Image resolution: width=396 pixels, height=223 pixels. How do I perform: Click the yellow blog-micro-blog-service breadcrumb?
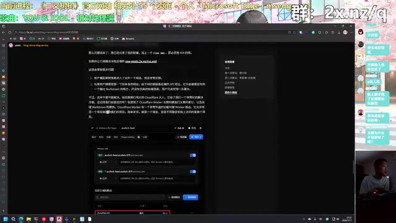tap(36, 45)
